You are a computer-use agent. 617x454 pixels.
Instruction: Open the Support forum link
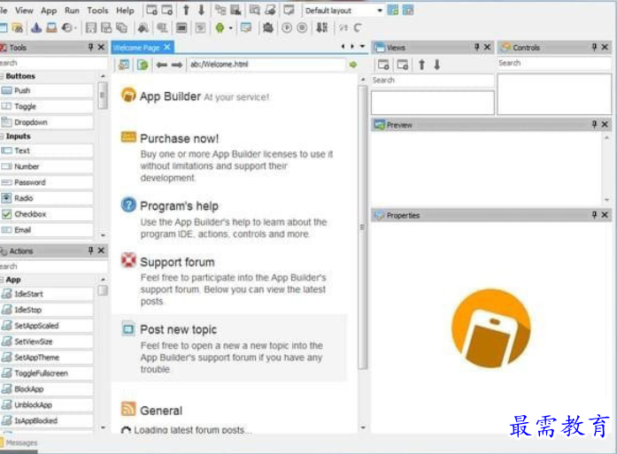click(x=177, y=262)
